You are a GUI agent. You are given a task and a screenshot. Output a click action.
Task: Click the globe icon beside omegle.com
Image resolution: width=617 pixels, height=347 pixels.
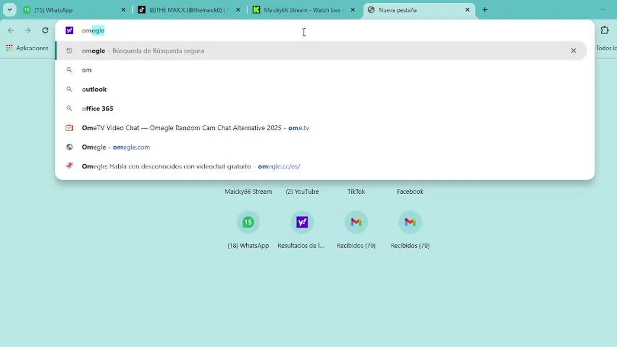(x=70, y=147)
